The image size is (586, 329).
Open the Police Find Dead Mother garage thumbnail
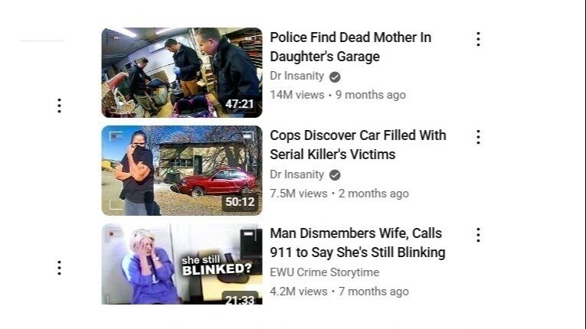[182, 73]
